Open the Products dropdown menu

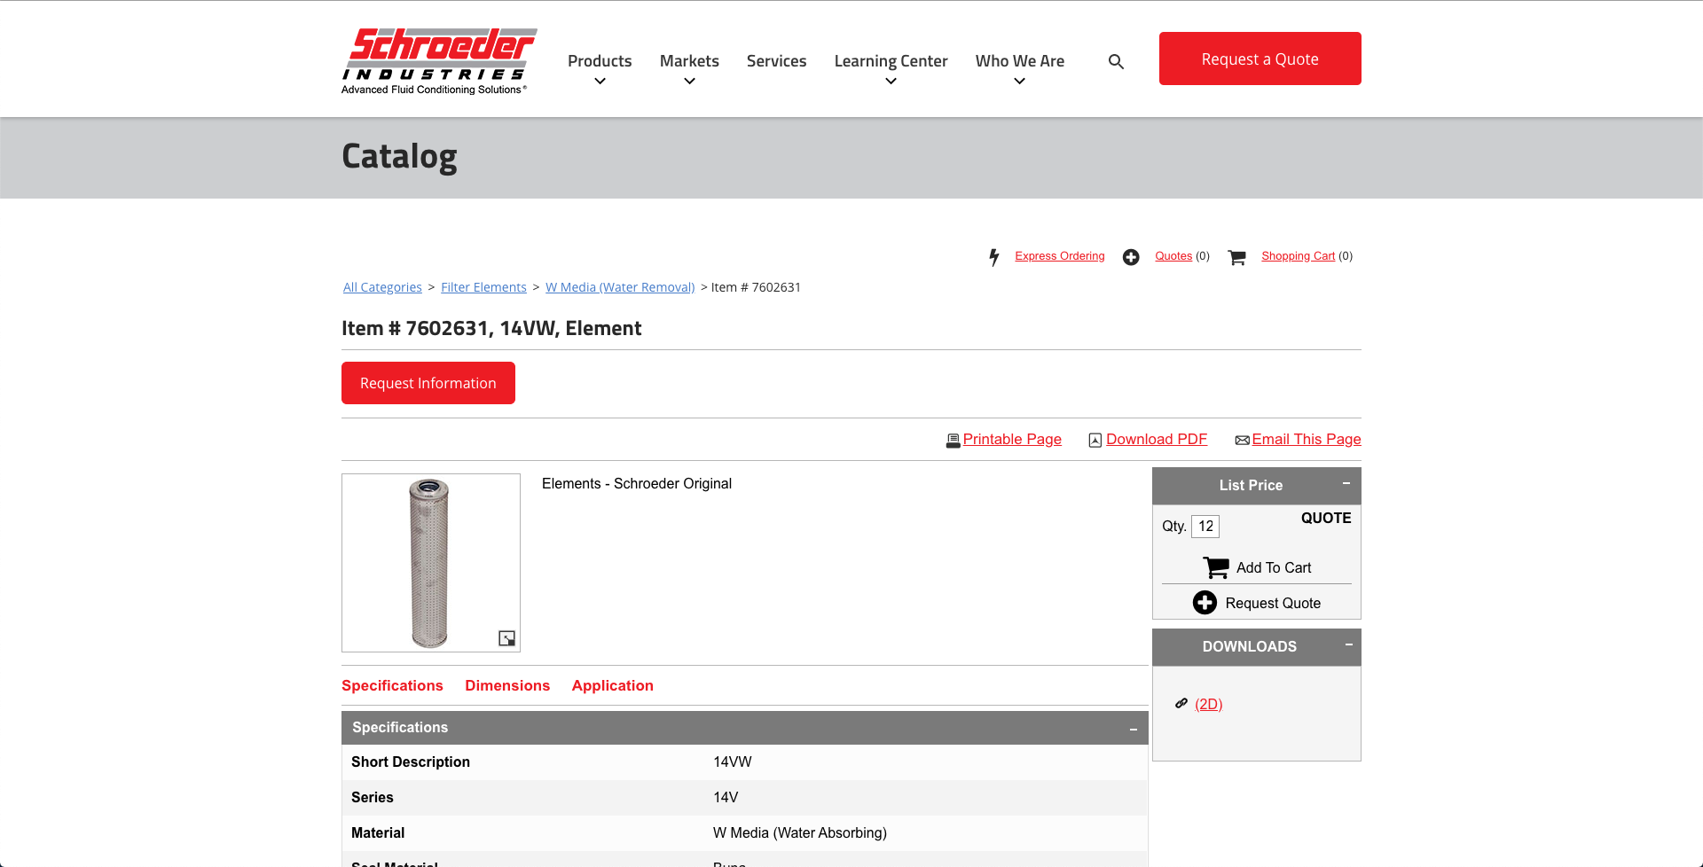tap(600, 69)
